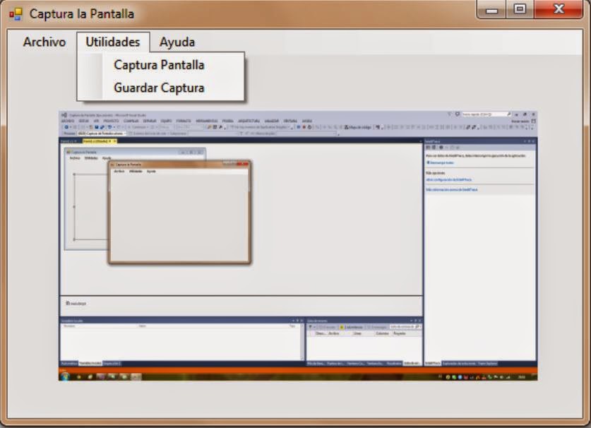Screen dimensions: 591x428
Task: Click the Visual Studio icon on the taskbar
Action: [100, 377]
